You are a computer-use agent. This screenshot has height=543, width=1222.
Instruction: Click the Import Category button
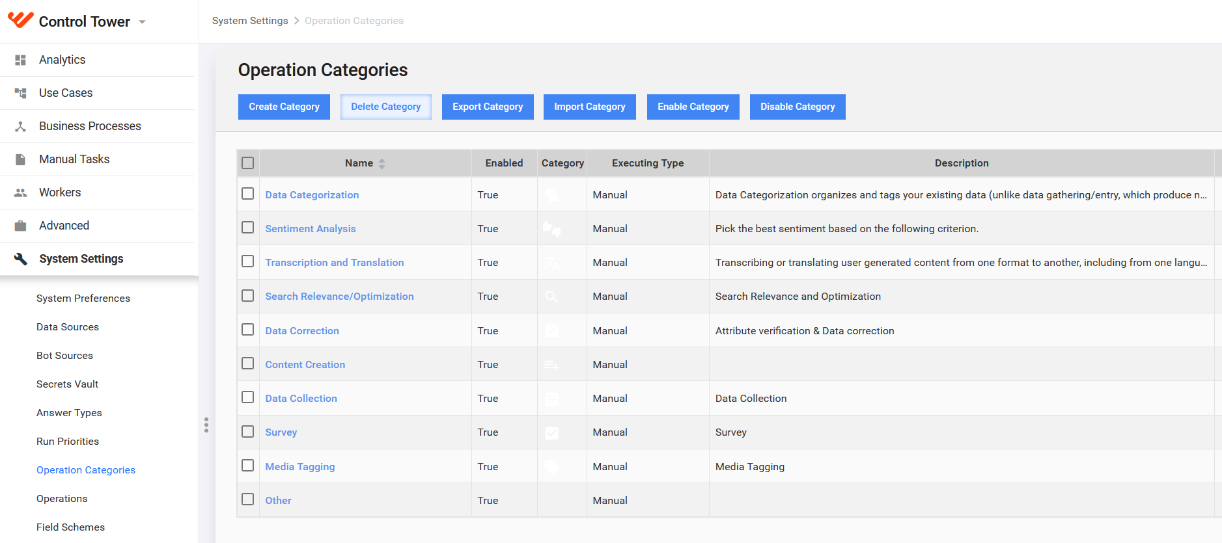click(590, 107)
